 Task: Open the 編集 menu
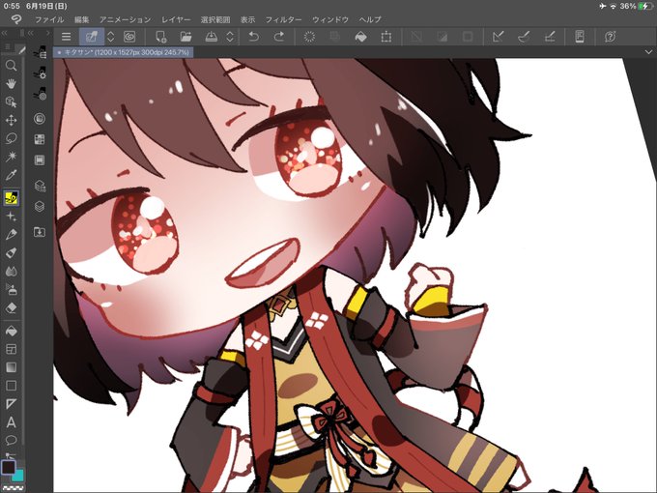[82, 19]
